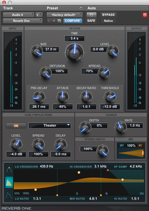Viewport: 149px width, 211px height.
Task: Select the peak curve view icon
Action: click(9, 170)
